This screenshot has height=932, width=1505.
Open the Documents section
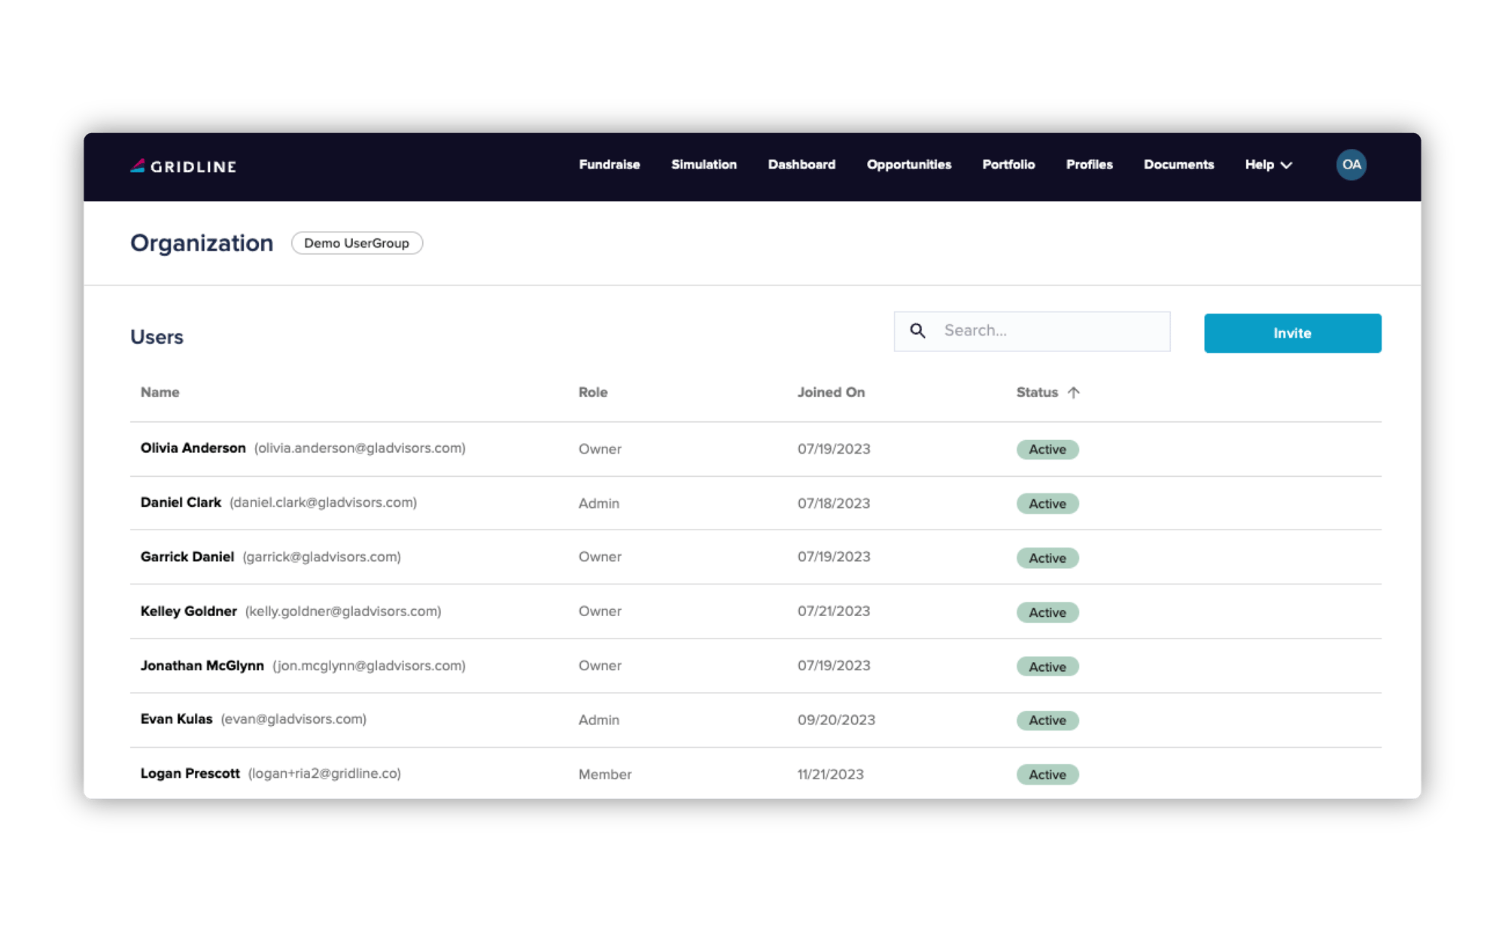tap(1178, 165)
